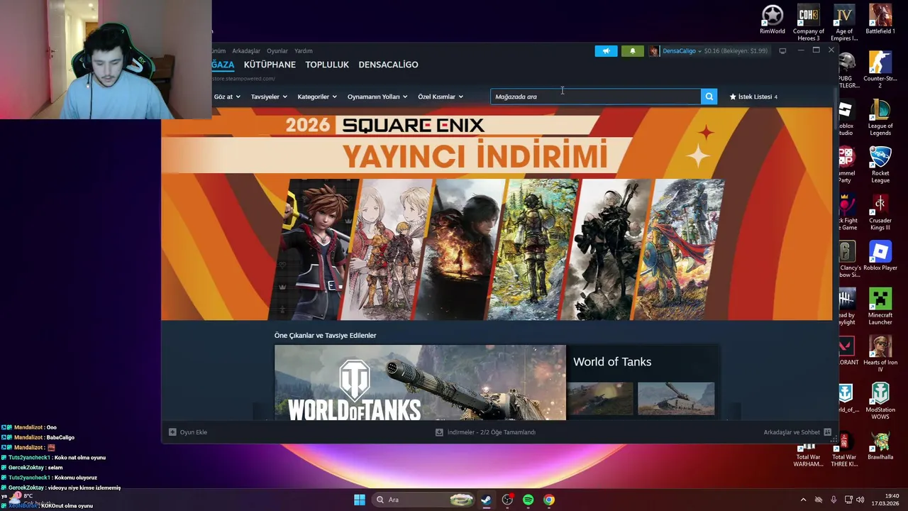Switch to Big Picture mode monitor icon
The image size is (908, 511).
tap(782, 51)
